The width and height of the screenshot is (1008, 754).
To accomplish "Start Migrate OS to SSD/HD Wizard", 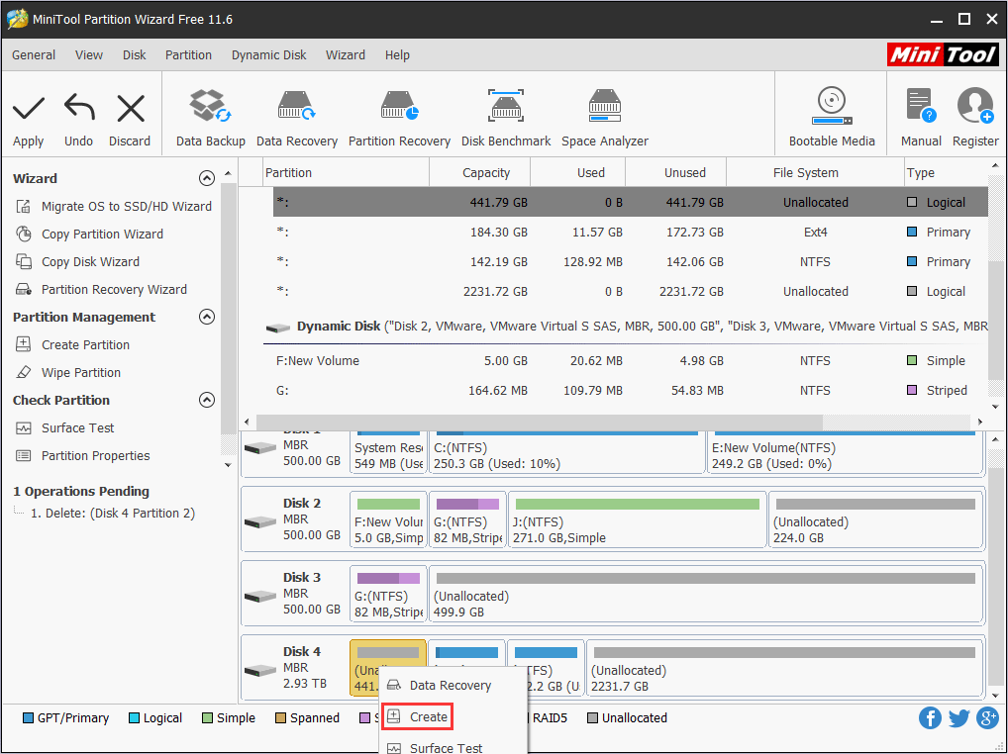I will tap(113, 206).
